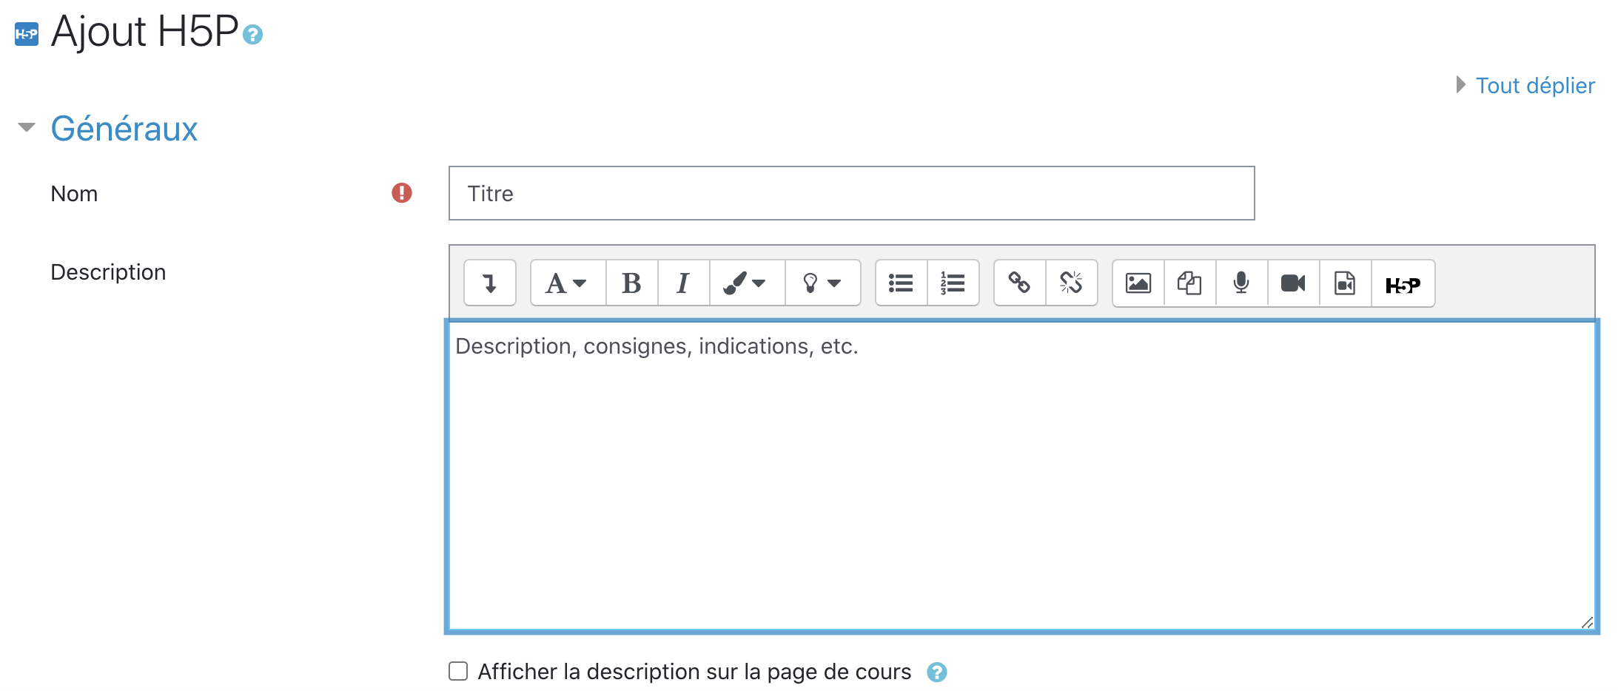
Task: Record audio with microphone icon
Action: pyautogui.click(x=1241, y=283)
